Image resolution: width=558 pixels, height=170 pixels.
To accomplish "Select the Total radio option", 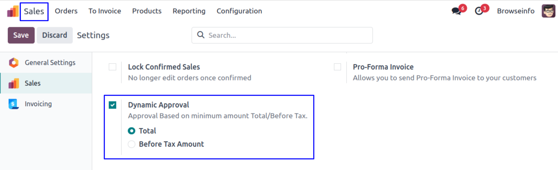I will pyautogui.click(x=132, y=131).
